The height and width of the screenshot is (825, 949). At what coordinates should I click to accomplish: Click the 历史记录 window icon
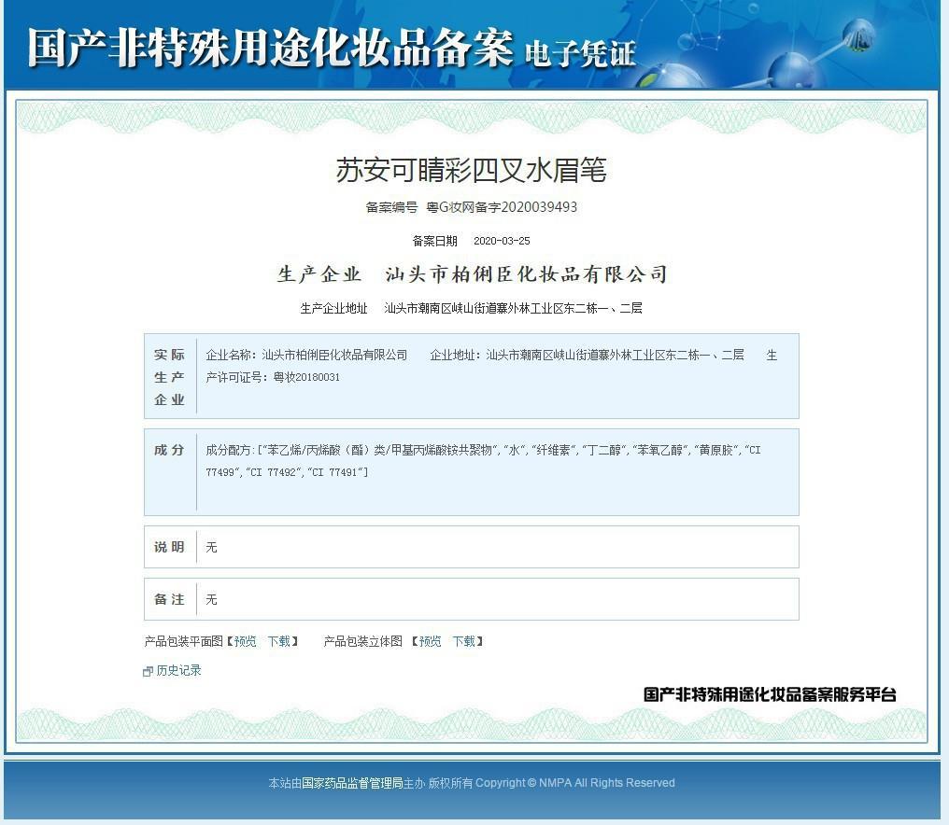click(x=148, y=671)
